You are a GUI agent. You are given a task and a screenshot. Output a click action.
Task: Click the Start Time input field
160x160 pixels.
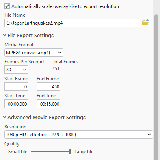click(x=16, y=104)
